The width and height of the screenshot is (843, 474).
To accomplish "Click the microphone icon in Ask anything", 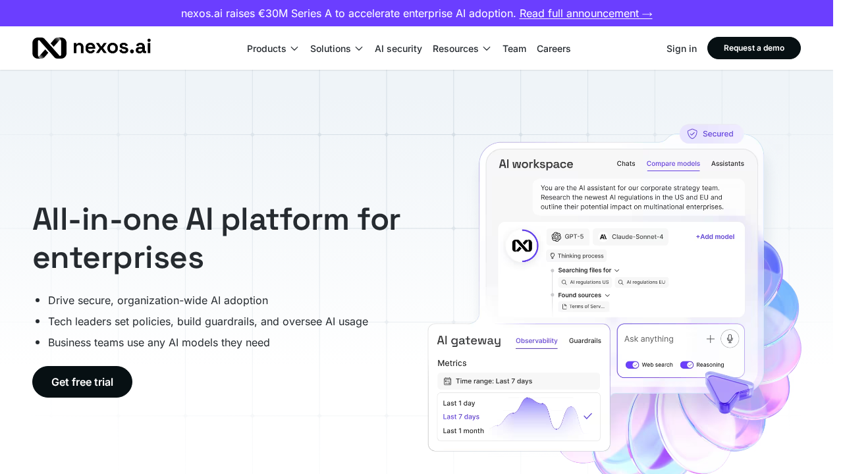I will click(x=730, y=338).
